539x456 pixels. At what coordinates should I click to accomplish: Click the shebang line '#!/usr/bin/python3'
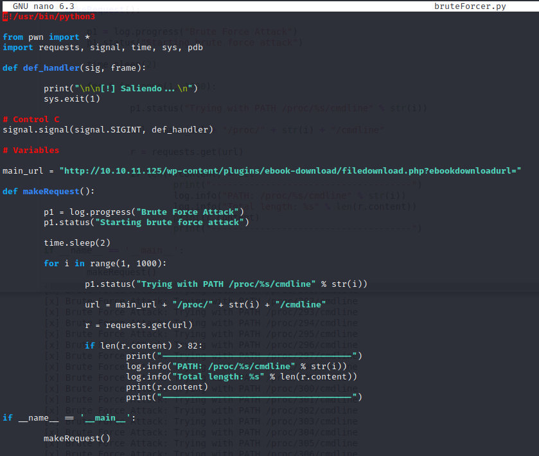[49, 17]
